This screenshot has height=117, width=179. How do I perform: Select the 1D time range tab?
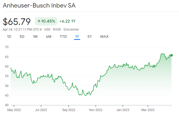[x=9, y=36]
